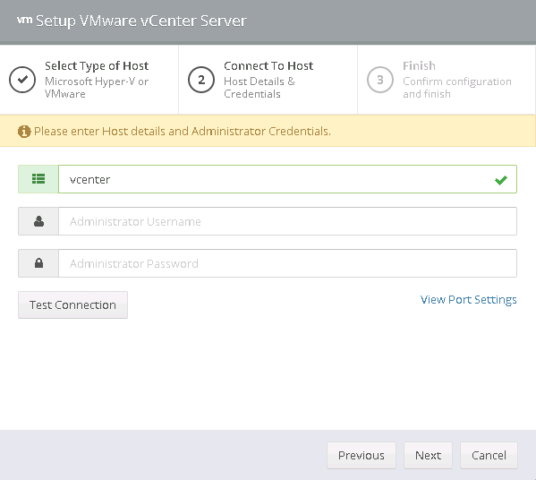
Task: Jump to the Finish step tab
Action: click(x=447, y=80)
